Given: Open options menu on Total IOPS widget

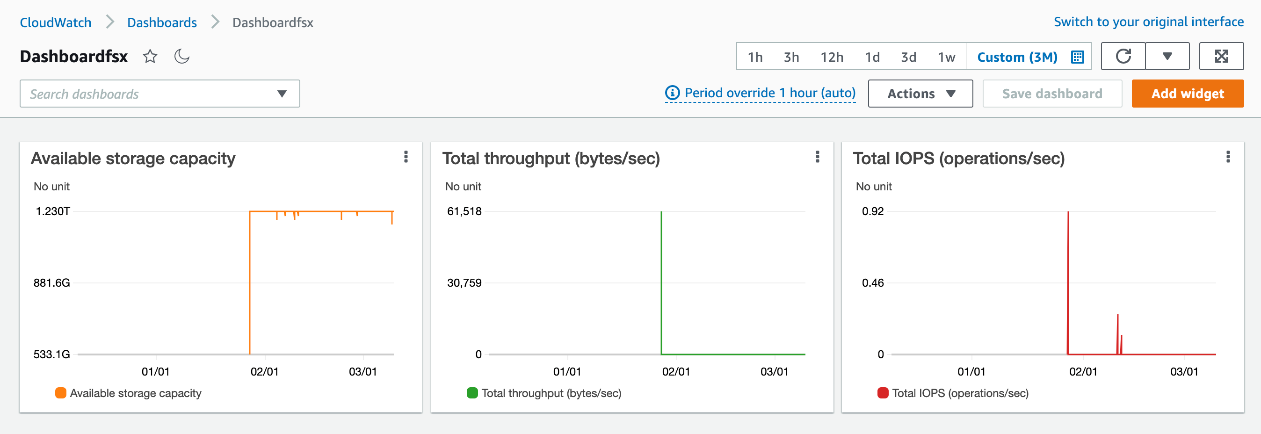Looking at the screenshot, I should pos(1228,158).
